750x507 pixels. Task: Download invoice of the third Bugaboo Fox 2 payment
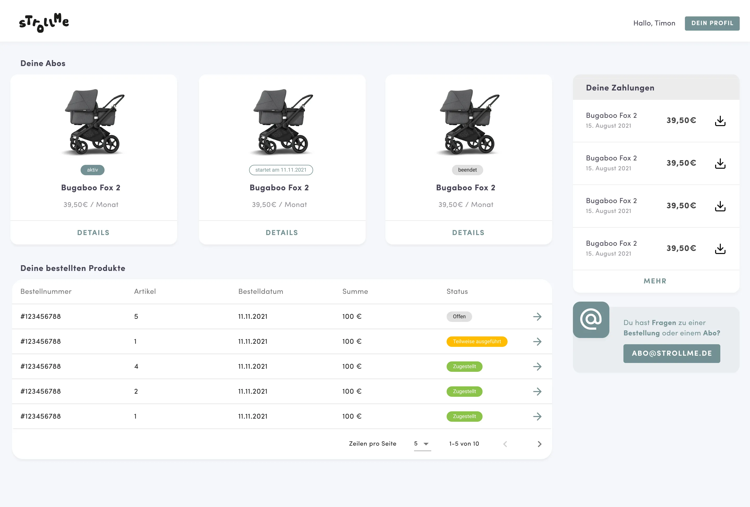[720, 206]
